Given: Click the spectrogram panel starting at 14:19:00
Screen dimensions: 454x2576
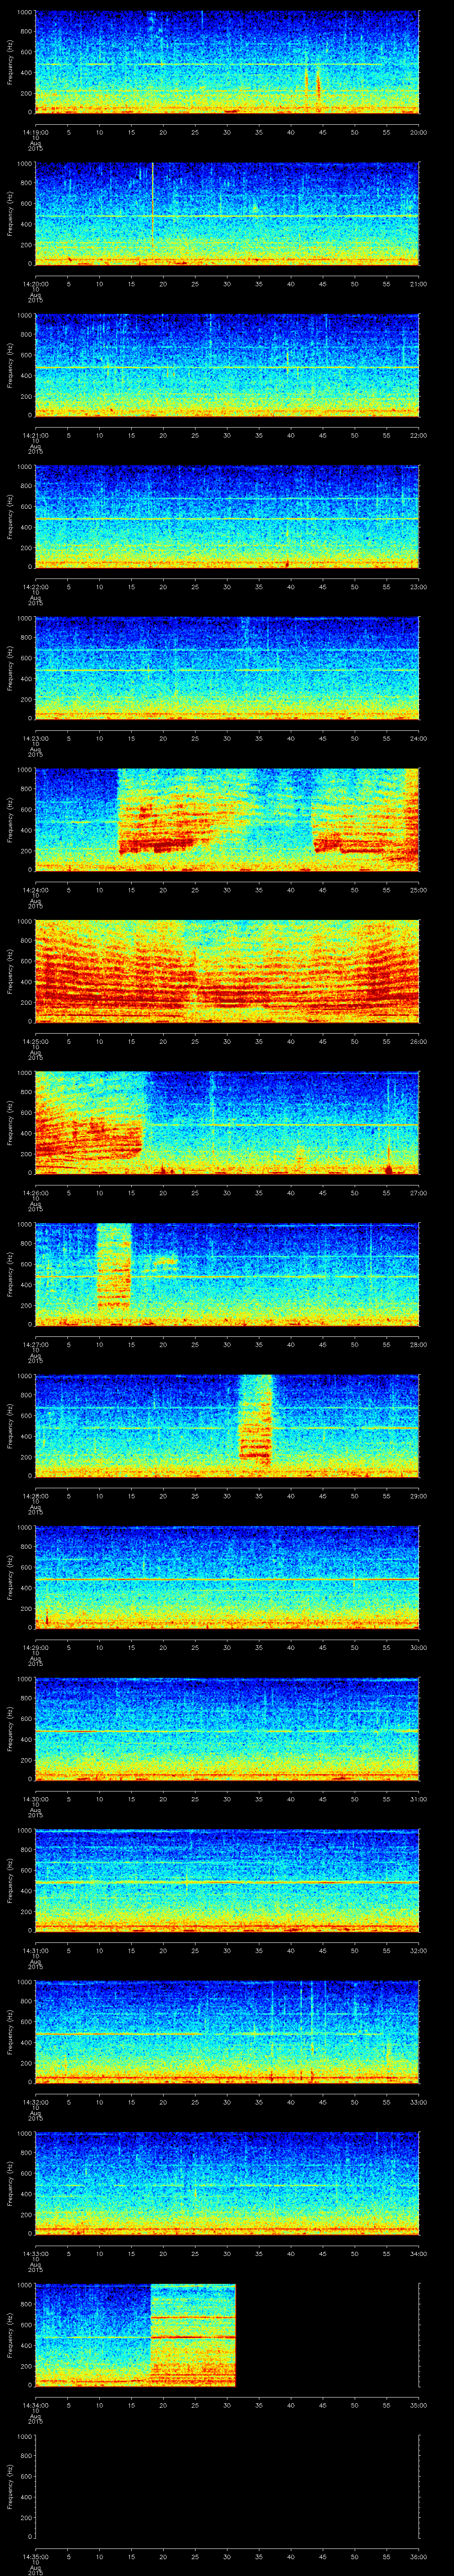Looking at the screenshot, I should click(227, 62).
